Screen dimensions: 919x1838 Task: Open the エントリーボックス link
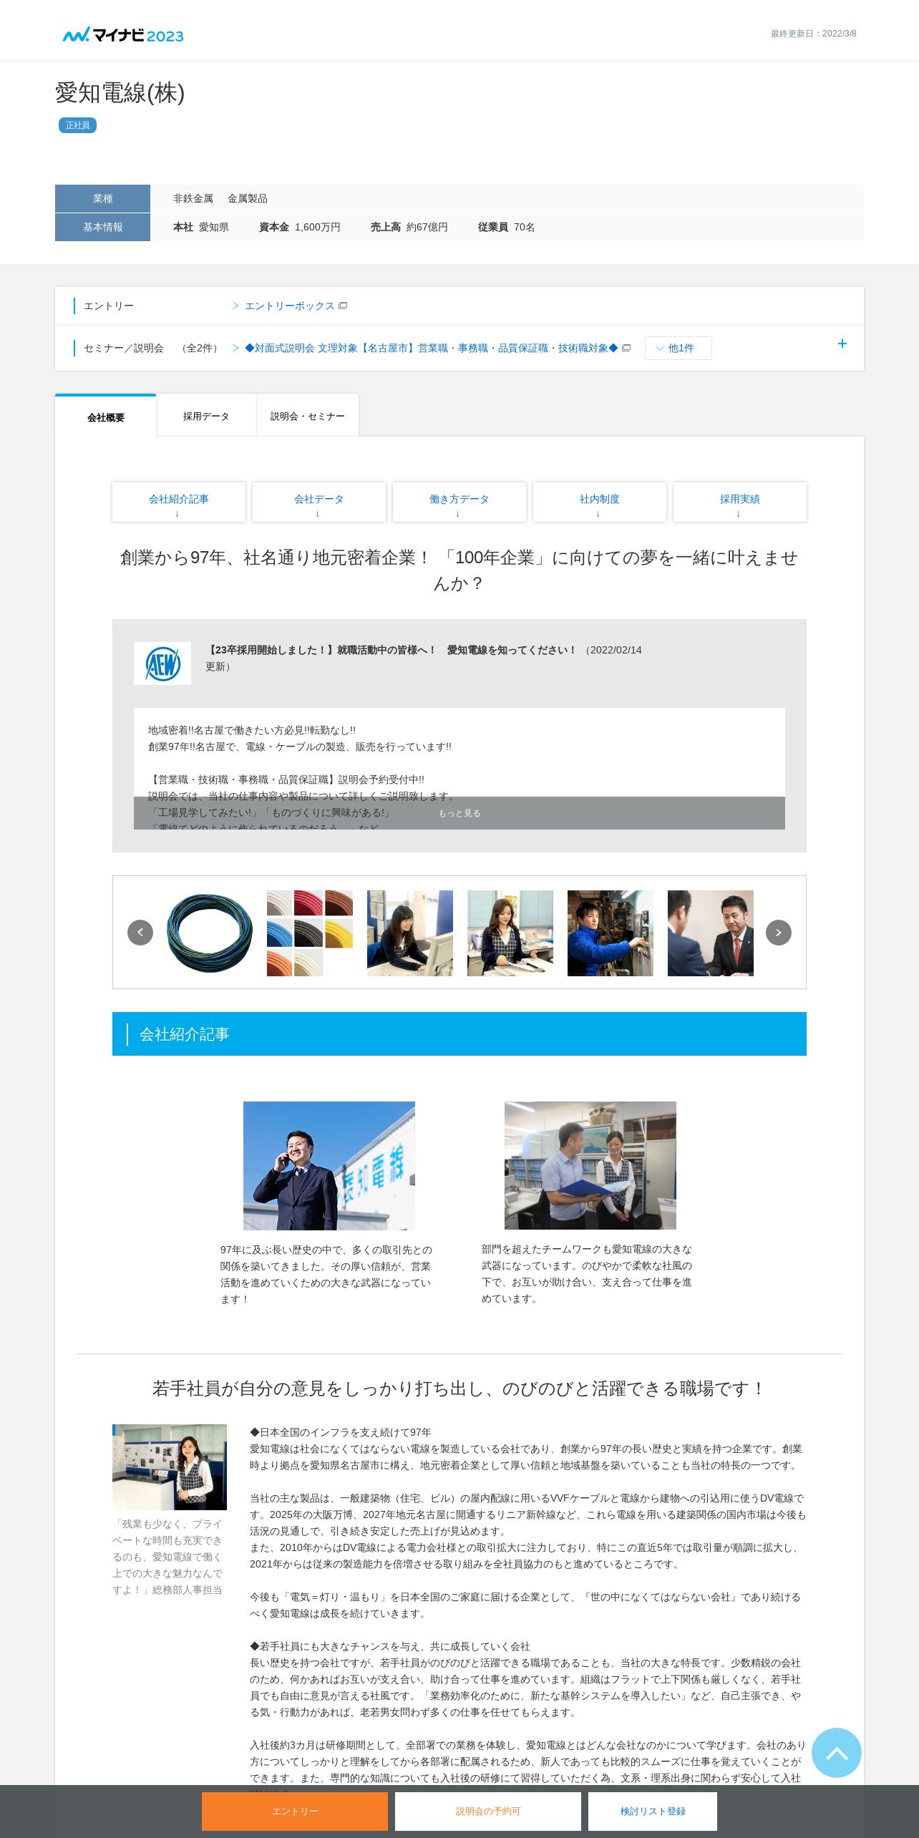(289, 306)
